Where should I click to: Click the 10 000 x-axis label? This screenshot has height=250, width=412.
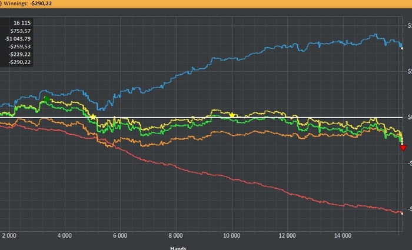pyautogui.click(x=231, y=235)
